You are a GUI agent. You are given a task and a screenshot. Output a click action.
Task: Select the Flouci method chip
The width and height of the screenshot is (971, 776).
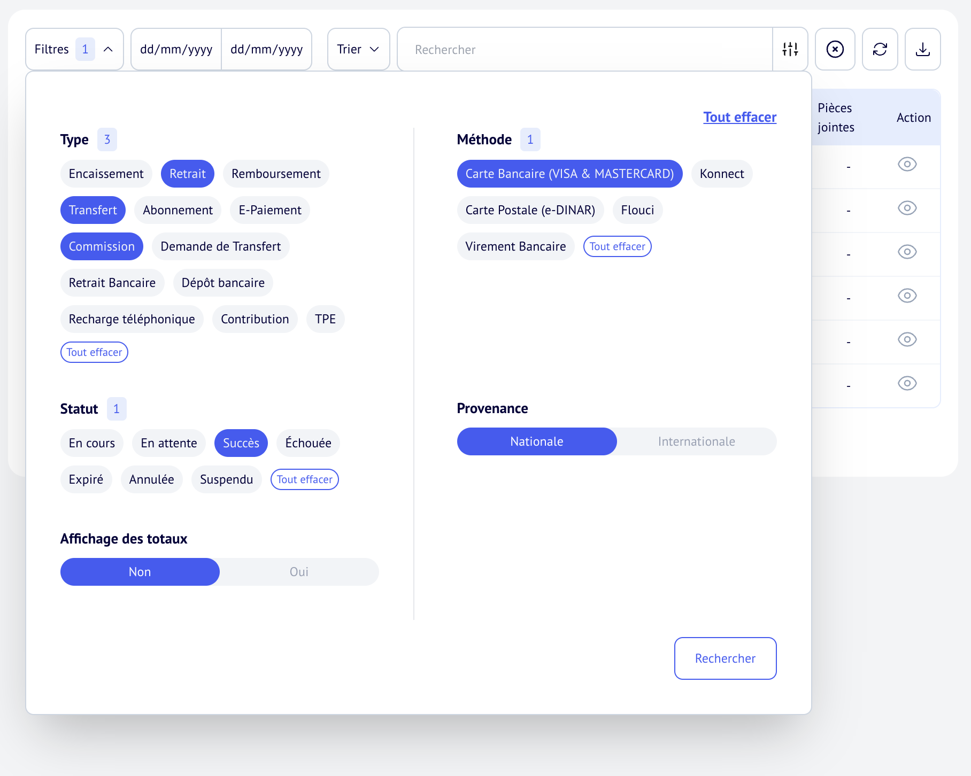pyautogui.click(x=637, y=210)
